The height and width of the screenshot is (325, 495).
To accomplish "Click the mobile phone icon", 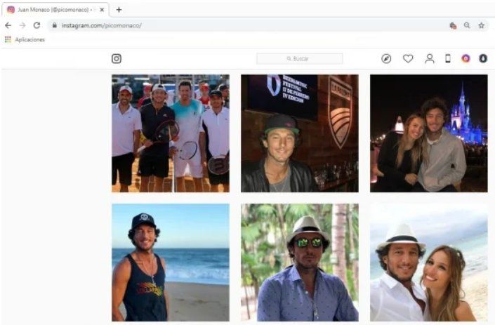I will pyautogui.click(x=448, y=59).
